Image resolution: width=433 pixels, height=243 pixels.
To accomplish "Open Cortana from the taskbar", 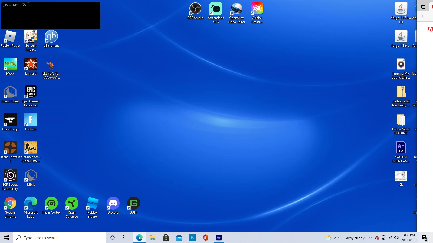I will point(113,238).
